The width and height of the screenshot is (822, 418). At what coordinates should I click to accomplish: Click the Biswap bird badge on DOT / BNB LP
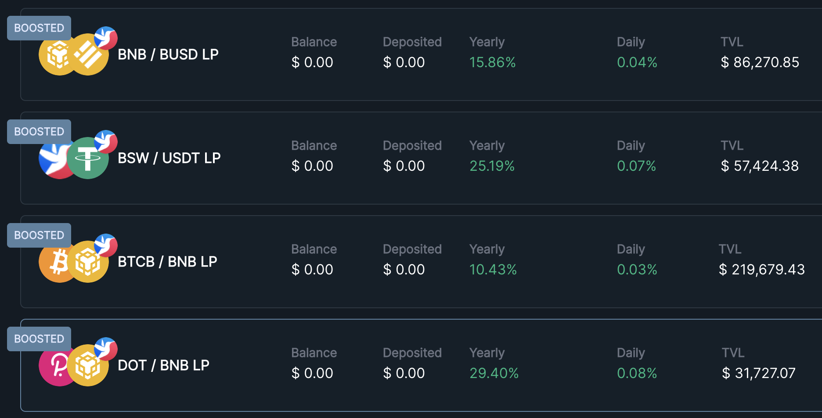[106, 349]
